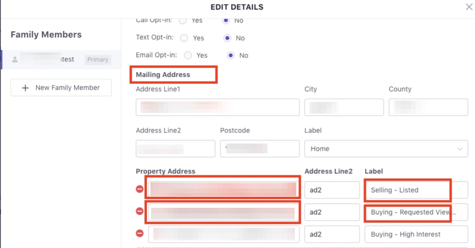Open the Buying - Requested View label dropdown
Viewport: 475px width, 248px height.
pyautogui.click(x=416, y=213)
